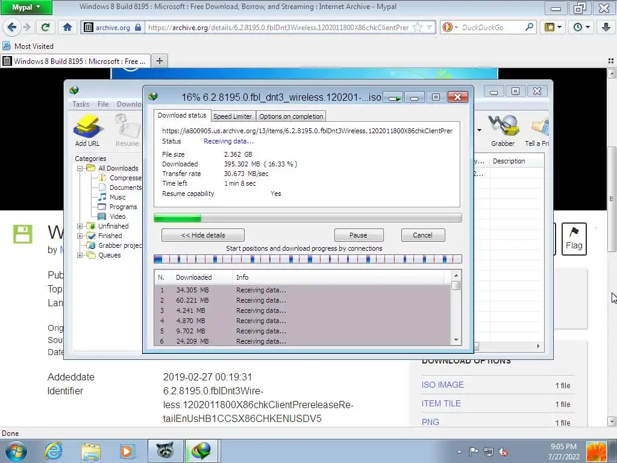Open the bookmarks menu button

click(x=553, y=27)
